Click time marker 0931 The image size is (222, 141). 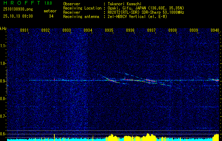[x=24, y=30]
